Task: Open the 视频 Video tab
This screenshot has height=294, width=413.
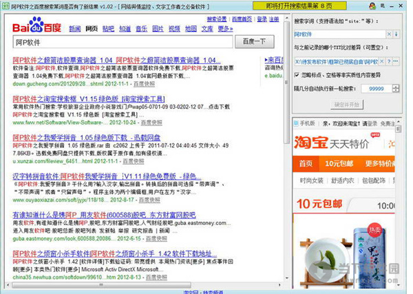Action: [174, 29]
